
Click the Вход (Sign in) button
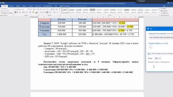(164, 6)
